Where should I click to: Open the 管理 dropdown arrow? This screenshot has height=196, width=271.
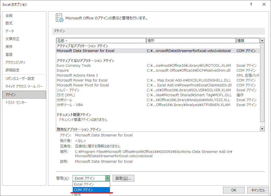point(107,178)
